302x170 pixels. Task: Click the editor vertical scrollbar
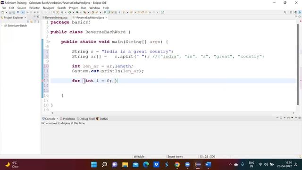click(x=298, y=65)
